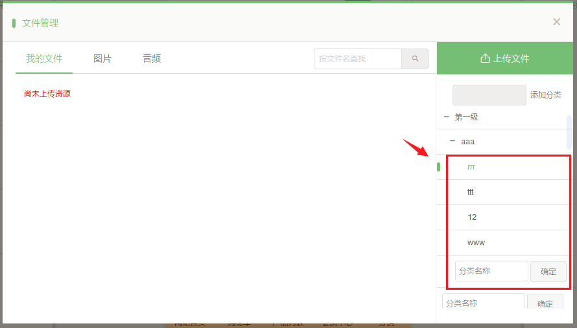Screen dimensions: 577x328
Task: Select the 12 category
Action: tap(472, 217)
